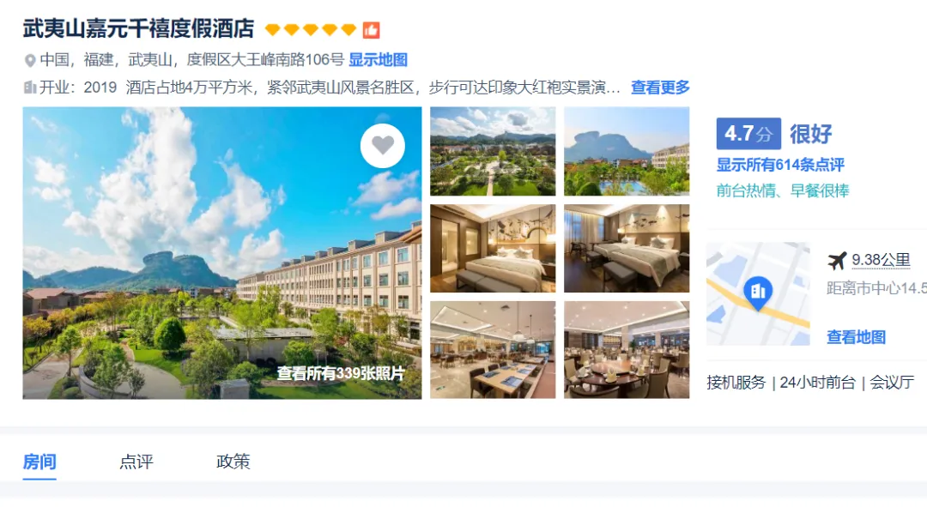Open 查看所有339张照片 gallery
The image size is (927, 507).
pyautogui.click(x=341, y=373)
